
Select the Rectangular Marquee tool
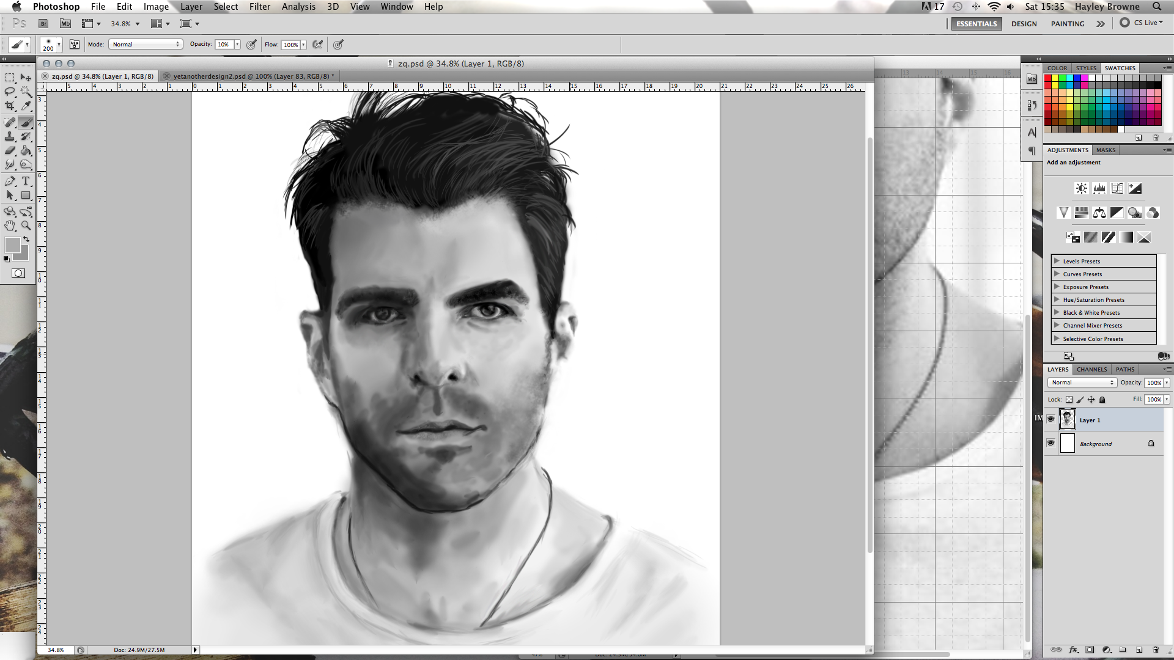[x=10, y=78]
